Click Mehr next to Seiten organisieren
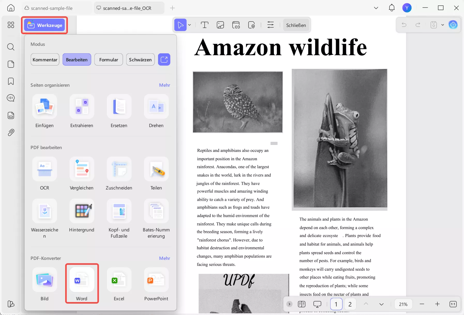 pyautogui.click(x=164, y=85)
